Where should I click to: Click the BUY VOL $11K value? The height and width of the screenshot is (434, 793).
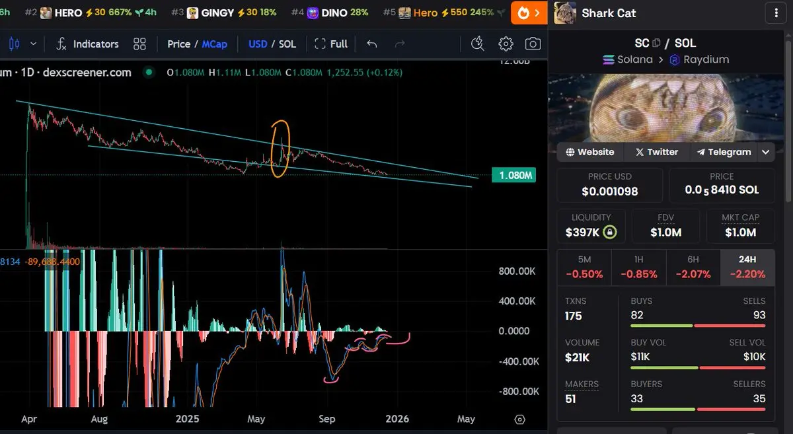pos(640,357)
